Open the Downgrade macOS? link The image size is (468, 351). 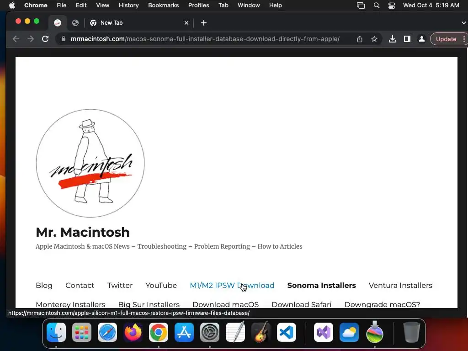tap(382, 304)
